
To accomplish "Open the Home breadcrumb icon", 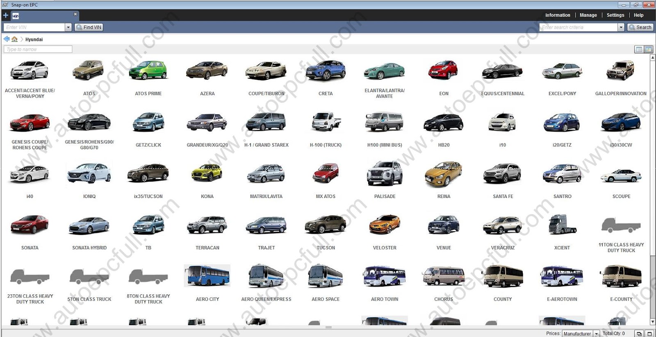I will (15, 39).
